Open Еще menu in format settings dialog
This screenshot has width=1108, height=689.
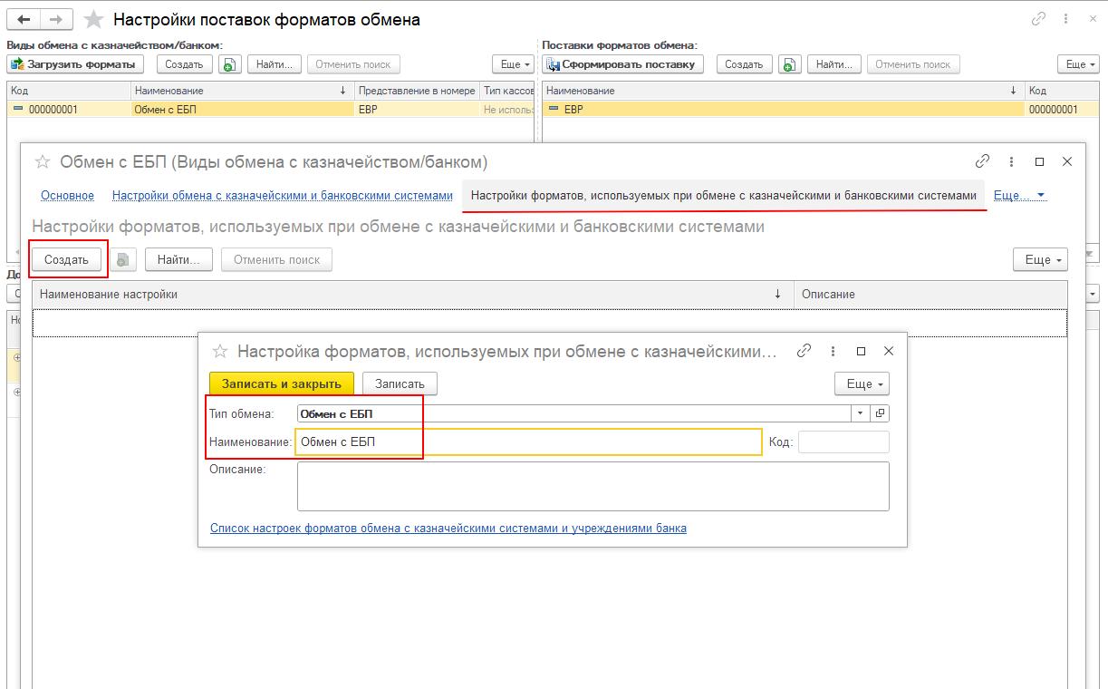(861, 383)
